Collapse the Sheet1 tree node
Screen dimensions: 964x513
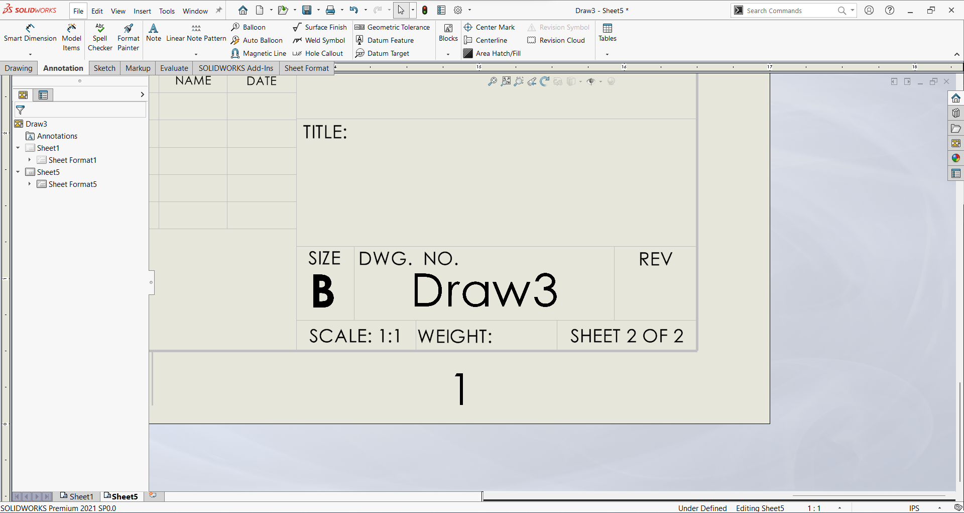point(18,148)
